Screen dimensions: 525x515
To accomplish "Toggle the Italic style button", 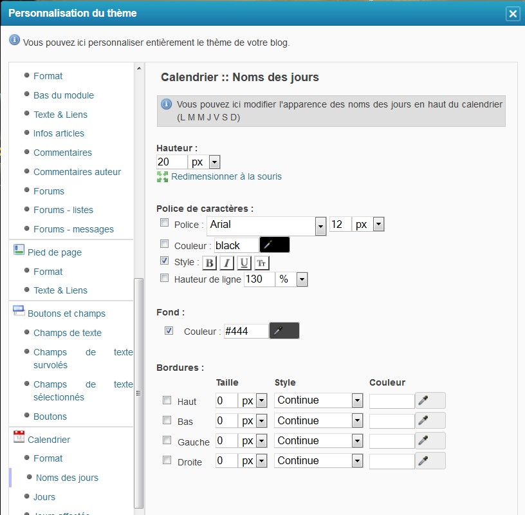I will coord(226,263).
